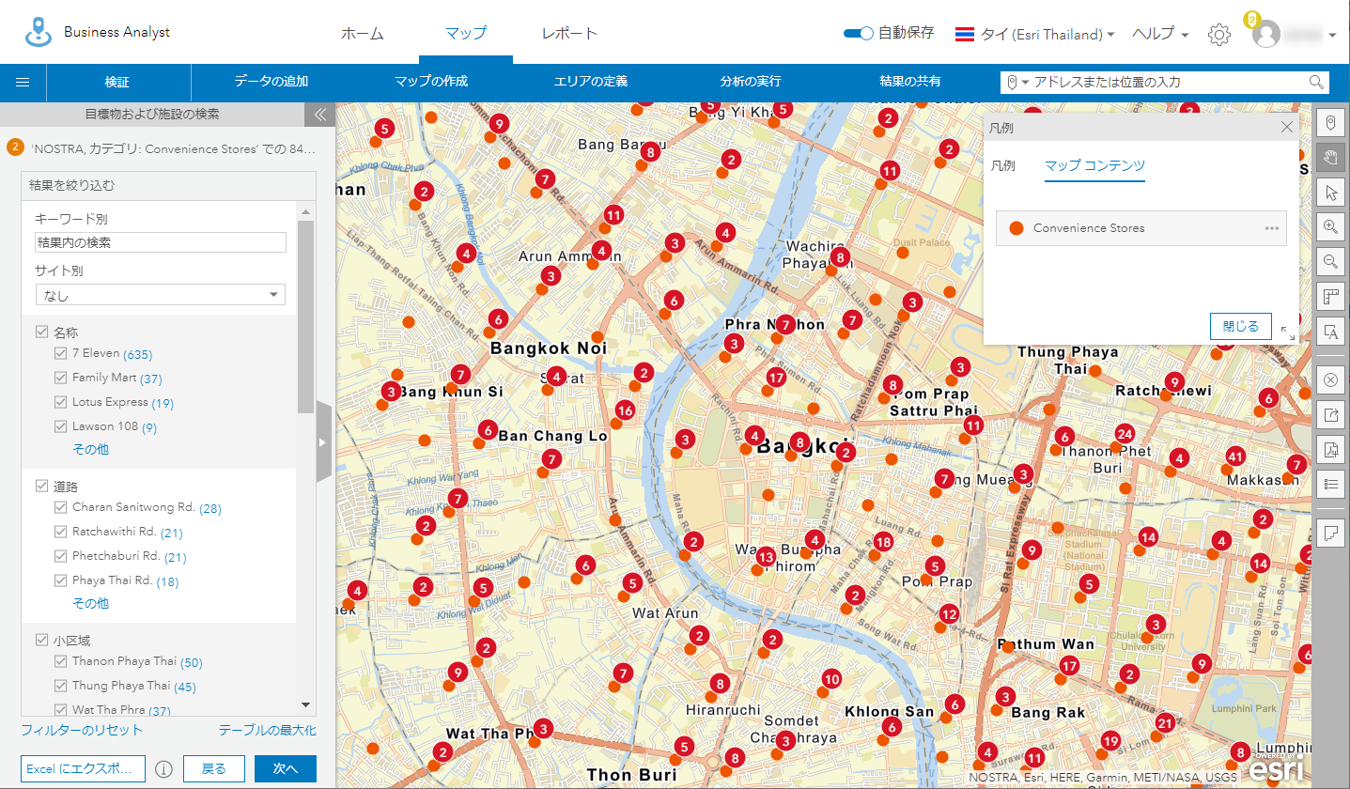Open the エリアの定義 menu
Image resolution: width=1350 pixels, height=789 pixels.
coord(591,82)
